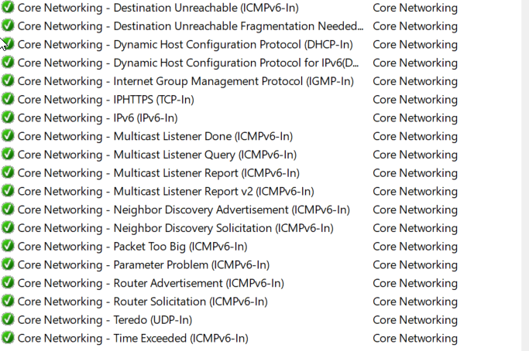This screenshot has height=351, width=529.
Task: Click enabled icon for Multicast Listener Query
Action: tap(8, 155)
